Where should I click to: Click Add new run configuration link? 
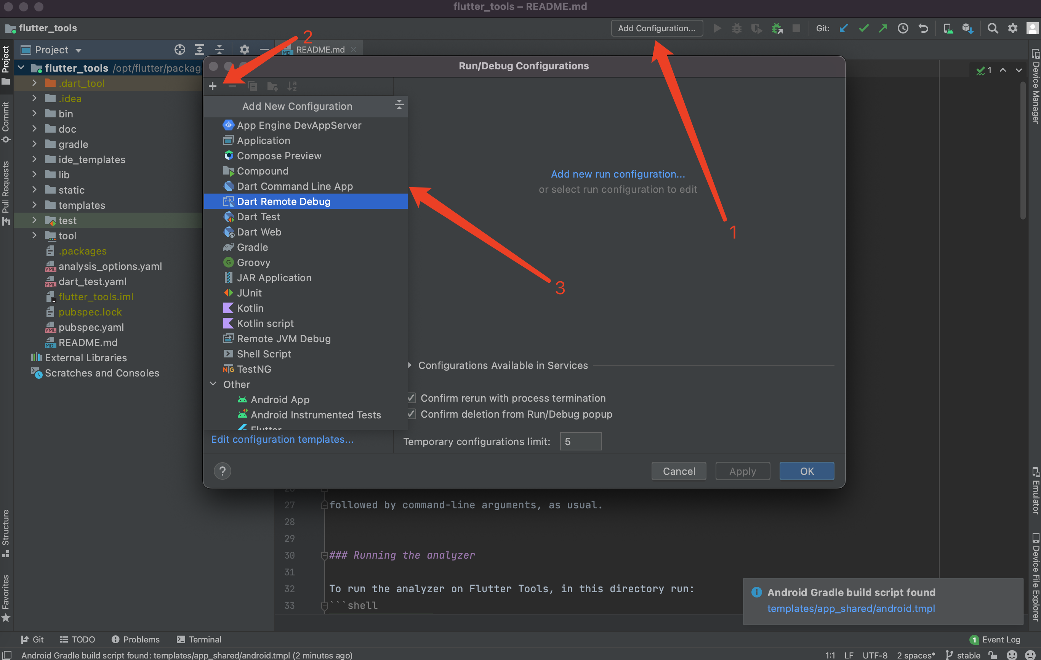(618, 174)
